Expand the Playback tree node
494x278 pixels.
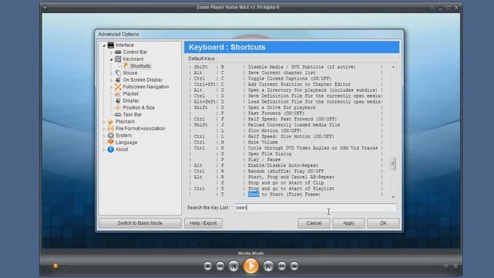pyautogui.click(x=103, y=122)
